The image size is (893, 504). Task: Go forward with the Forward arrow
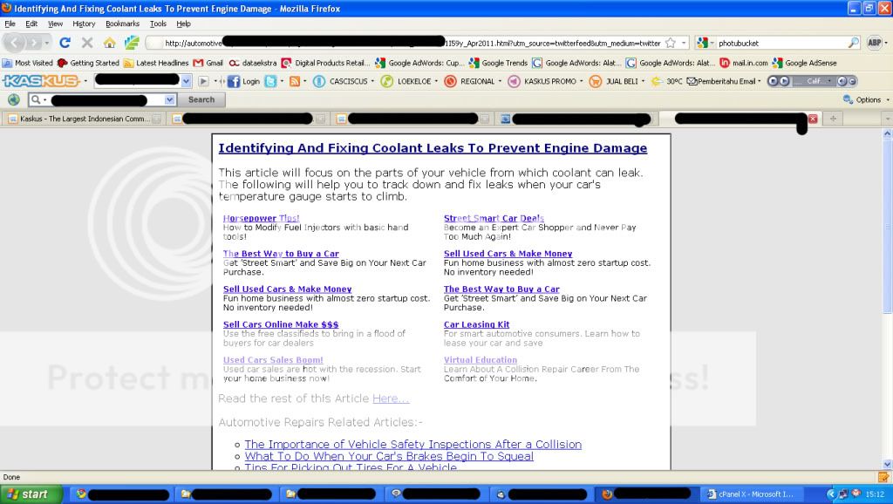click(x=34, y=43)
